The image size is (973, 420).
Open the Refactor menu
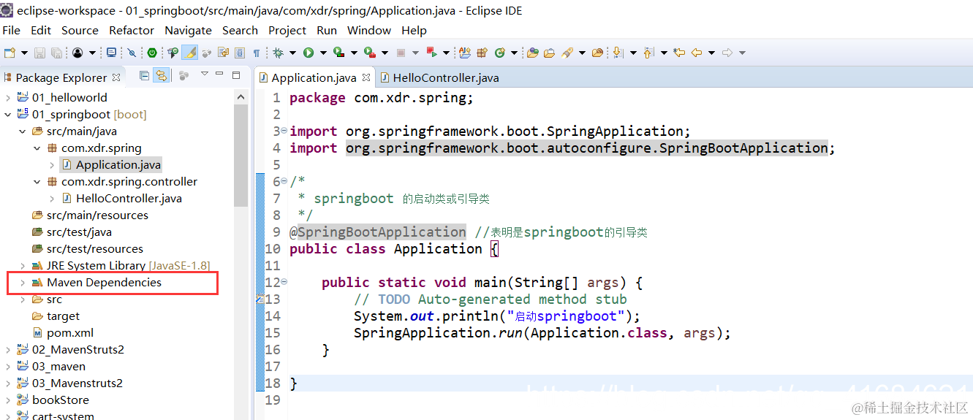132,31
